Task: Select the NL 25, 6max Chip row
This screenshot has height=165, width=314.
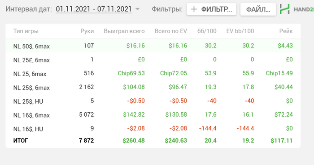Action: click(x=153, y=73)
